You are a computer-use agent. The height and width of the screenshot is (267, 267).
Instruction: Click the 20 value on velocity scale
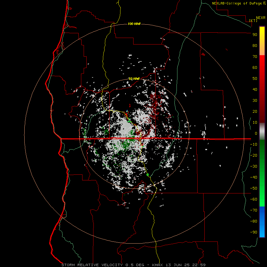[255, 111]
